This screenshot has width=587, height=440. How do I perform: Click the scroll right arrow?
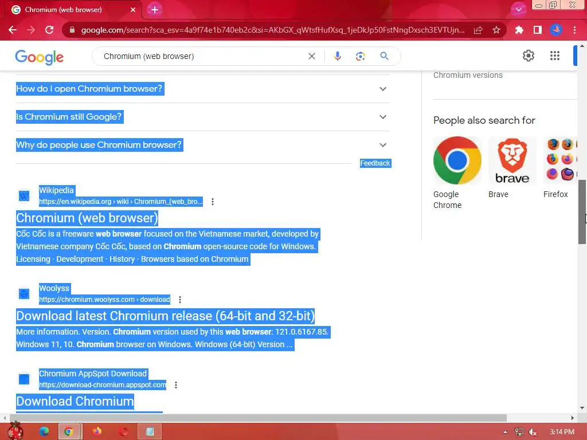click(573, 418)
